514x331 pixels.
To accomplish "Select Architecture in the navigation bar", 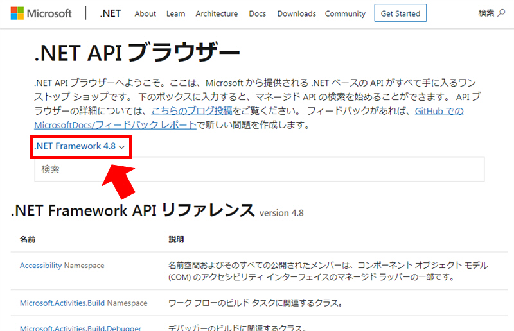I will coord(217,13).
